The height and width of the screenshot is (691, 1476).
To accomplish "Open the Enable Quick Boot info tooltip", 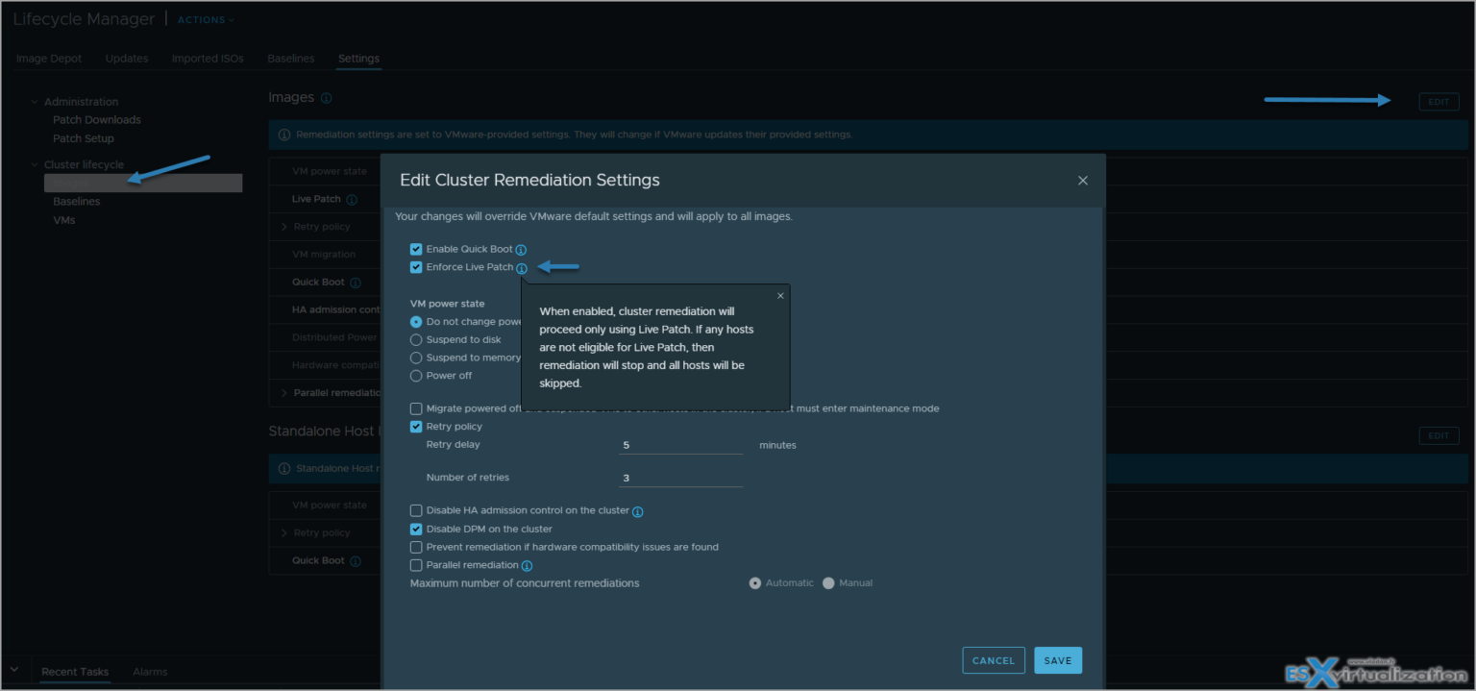I will point(521,249).
